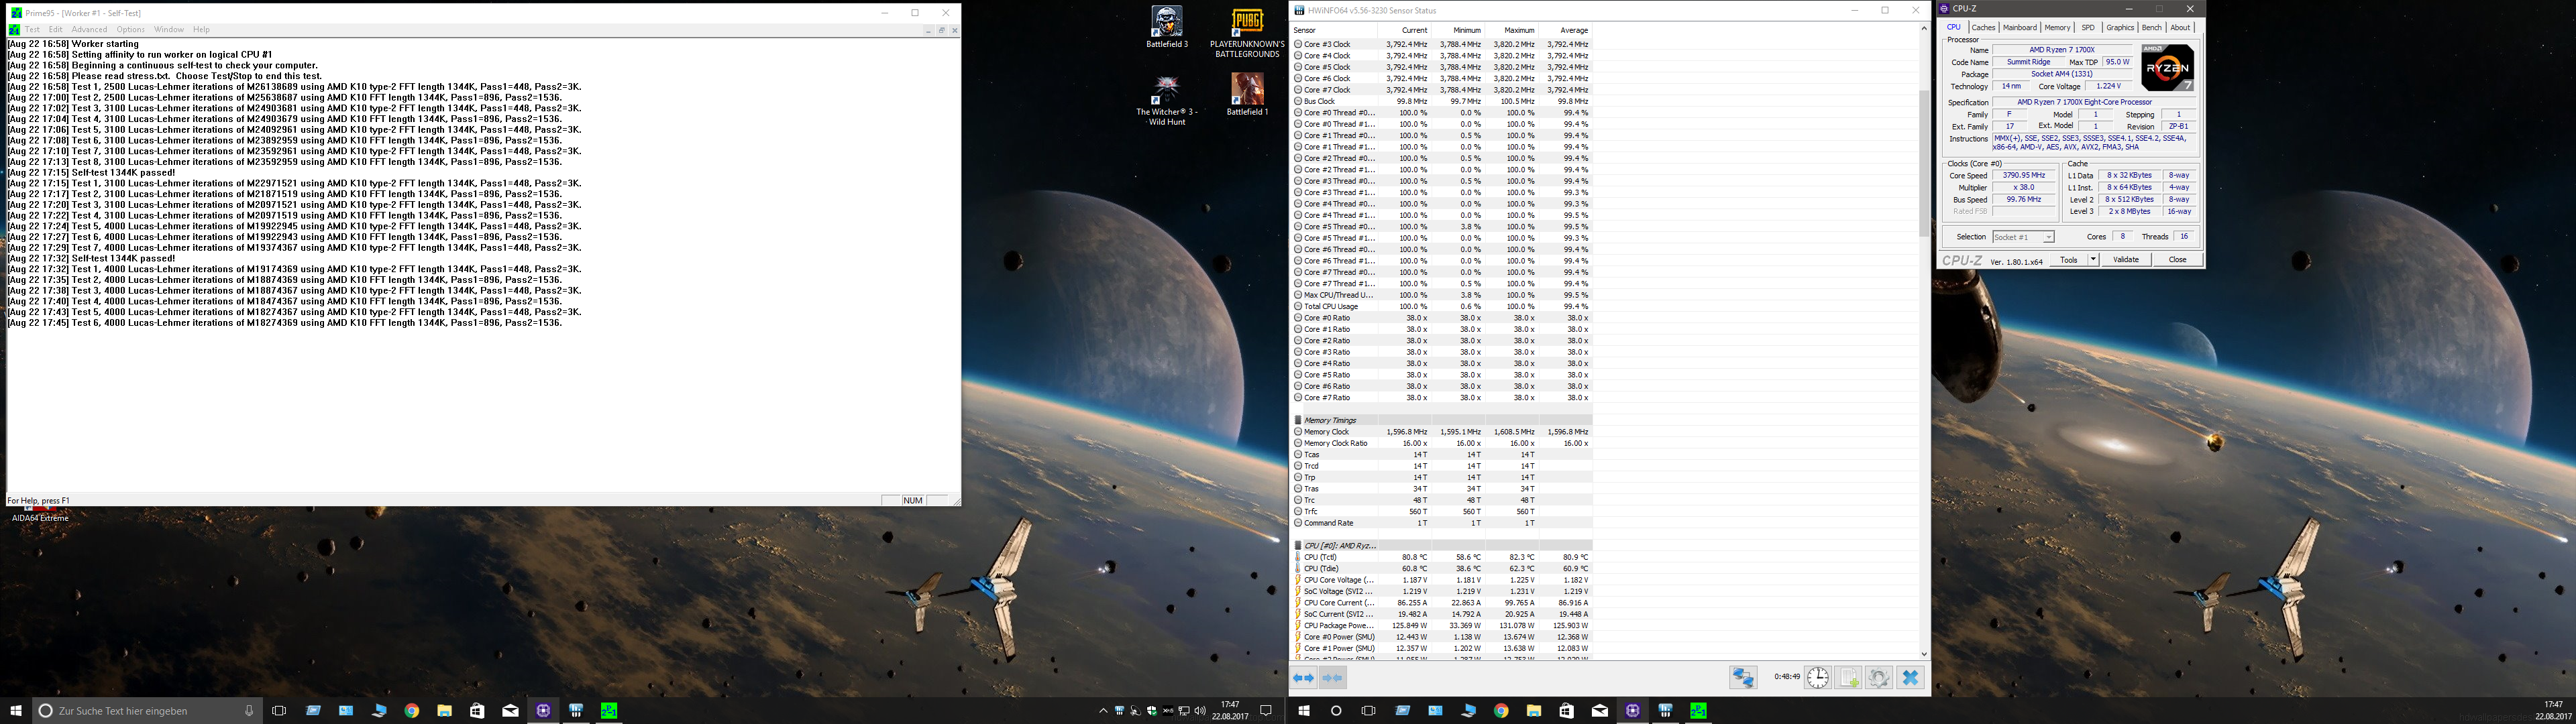Open CPU-Z Tools dropdown arrow
Viewport: 2576px width, 724px height.
[x=2093, y=260]
